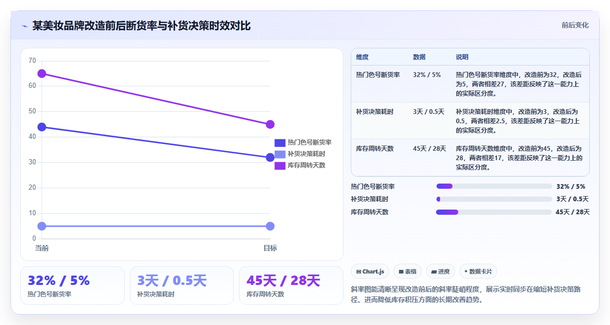Click the 32% / 5% value right of progress bar

pos(571,187)
